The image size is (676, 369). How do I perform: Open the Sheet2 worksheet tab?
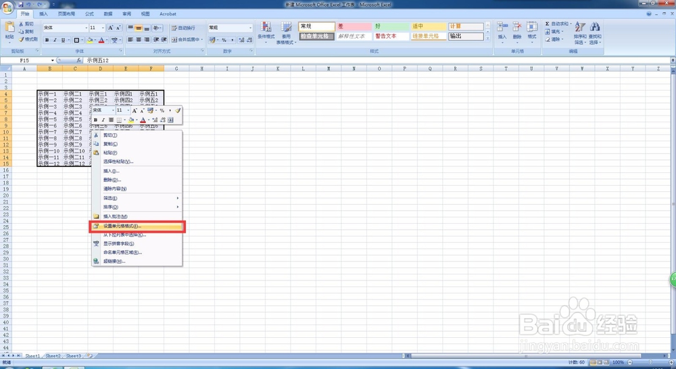click(x=53, y=355)
